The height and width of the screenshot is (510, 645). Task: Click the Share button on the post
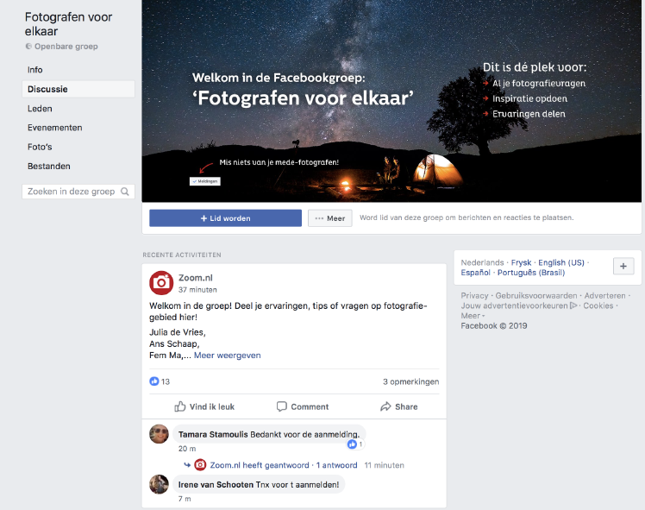(399, 406)
